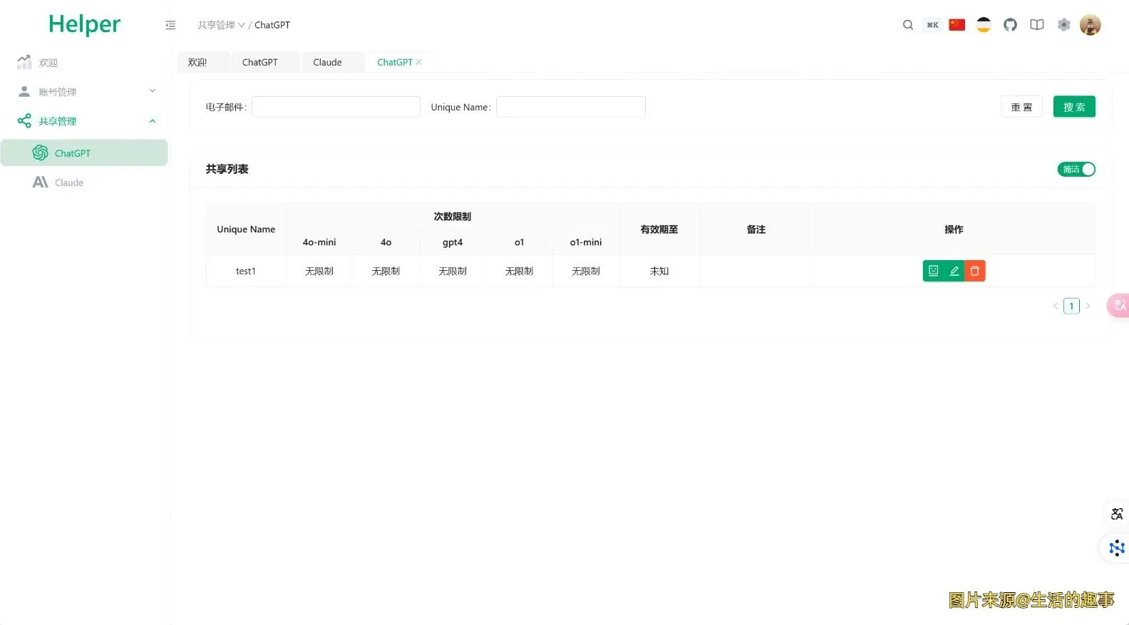Click the green 搜索 search button
The height and width of the screenshot is (625, 1129).
[1073, 107]
